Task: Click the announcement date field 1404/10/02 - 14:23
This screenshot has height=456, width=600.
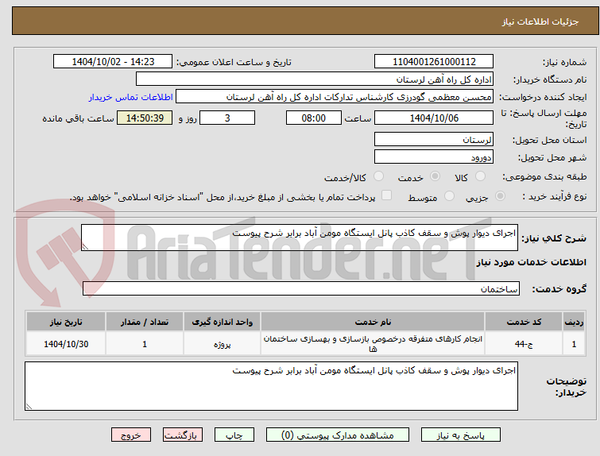Action: (x=113, y=62)
